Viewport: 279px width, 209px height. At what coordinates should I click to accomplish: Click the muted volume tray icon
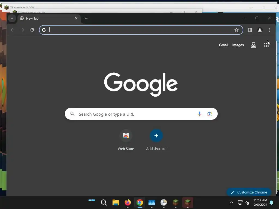pos(247,202)
